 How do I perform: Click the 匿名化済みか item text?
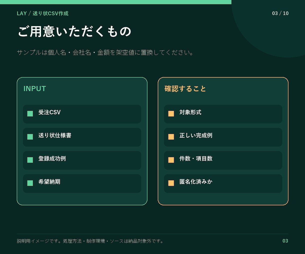[196, 182]
